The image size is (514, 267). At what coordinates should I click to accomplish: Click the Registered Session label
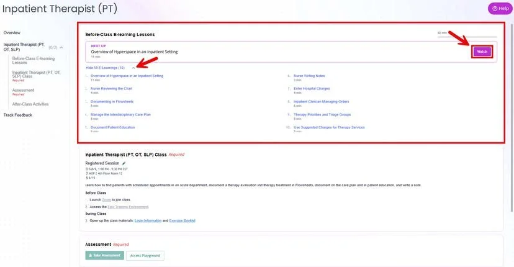click(102, 163)
